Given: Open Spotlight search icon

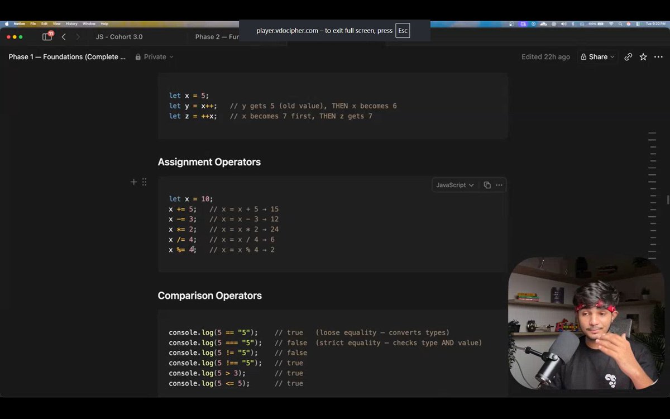Looking at the screenshot, I should tap(620, 24).
